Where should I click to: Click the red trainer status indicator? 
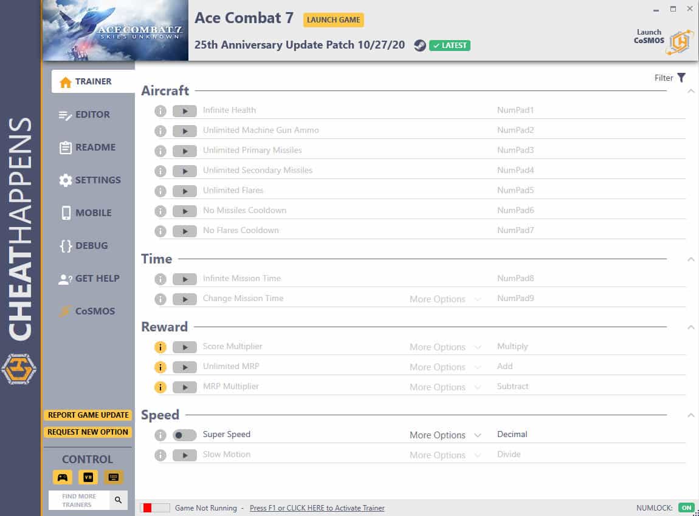(148, 508)
